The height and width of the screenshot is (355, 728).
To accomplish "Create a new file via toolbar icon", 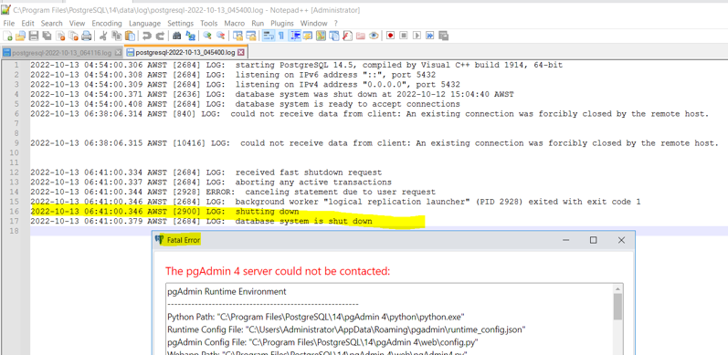I will click(x=8, y=36).
